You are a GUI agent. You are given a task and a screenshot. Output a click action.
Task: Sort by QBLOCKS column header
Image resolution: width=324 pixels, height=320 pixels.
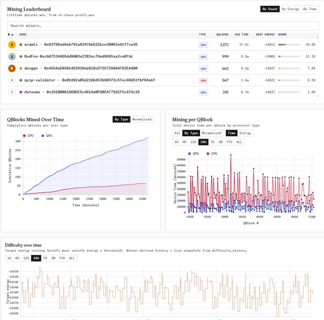(222, 34)
